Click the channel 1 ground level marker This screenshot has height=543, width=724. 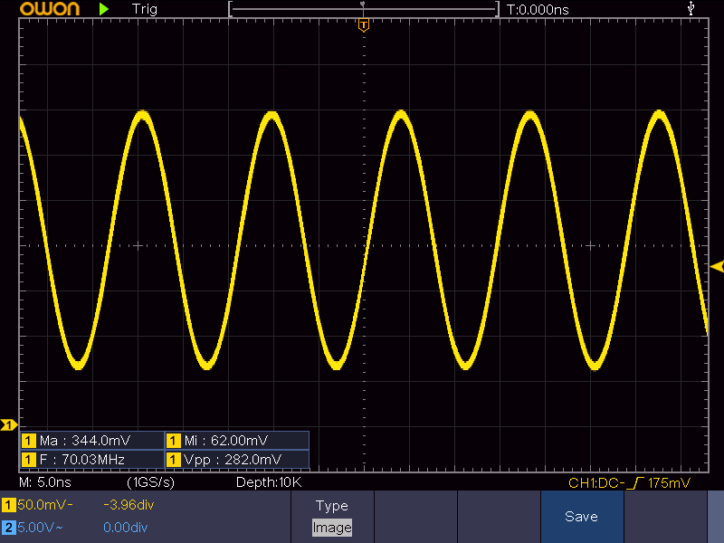(8, 424)
